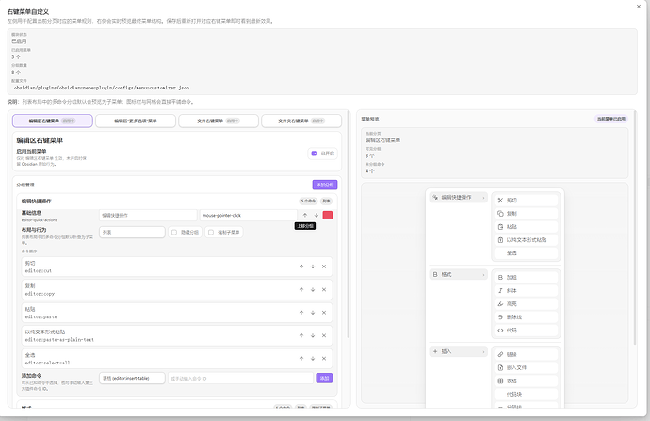Image resolution: width=650 pixels, height=421 pixels.
Task: Click 代码 in menu preview
Action: click(526, 331)
